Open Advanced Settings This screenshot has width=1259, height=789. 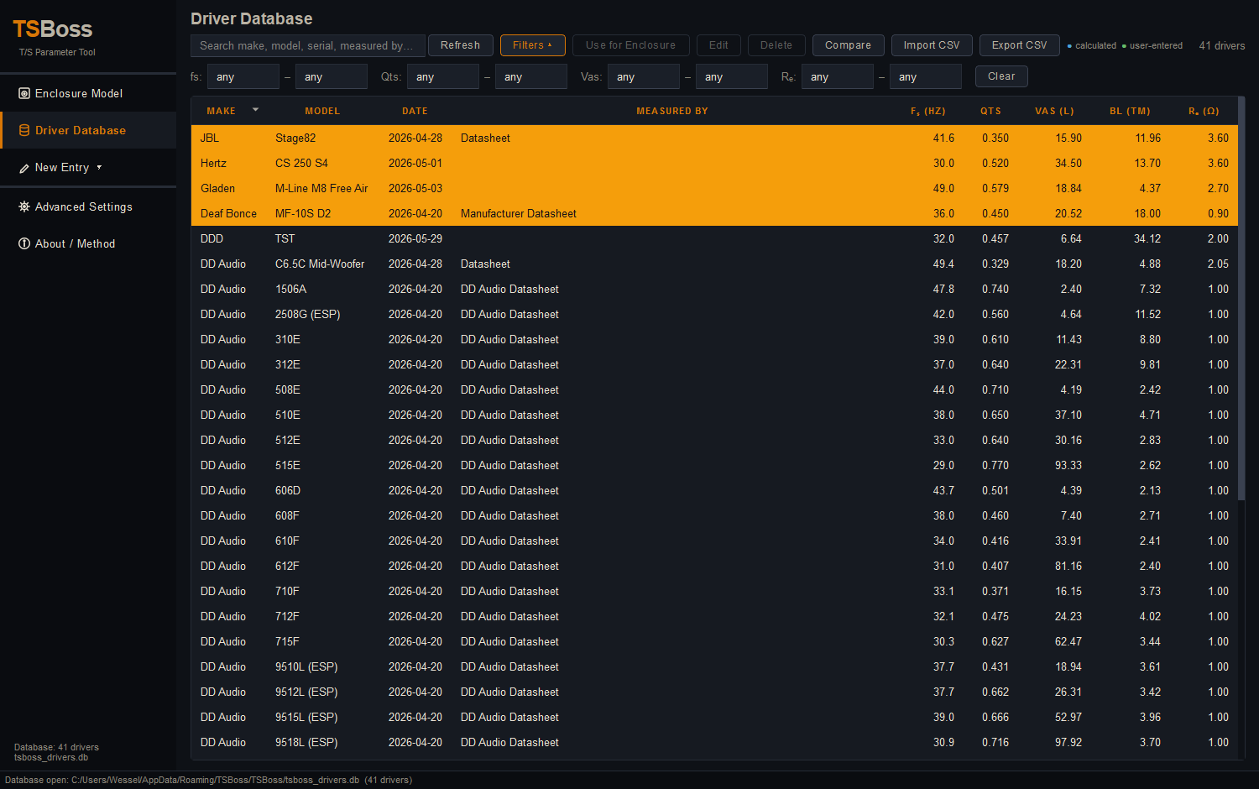point(88,206)
